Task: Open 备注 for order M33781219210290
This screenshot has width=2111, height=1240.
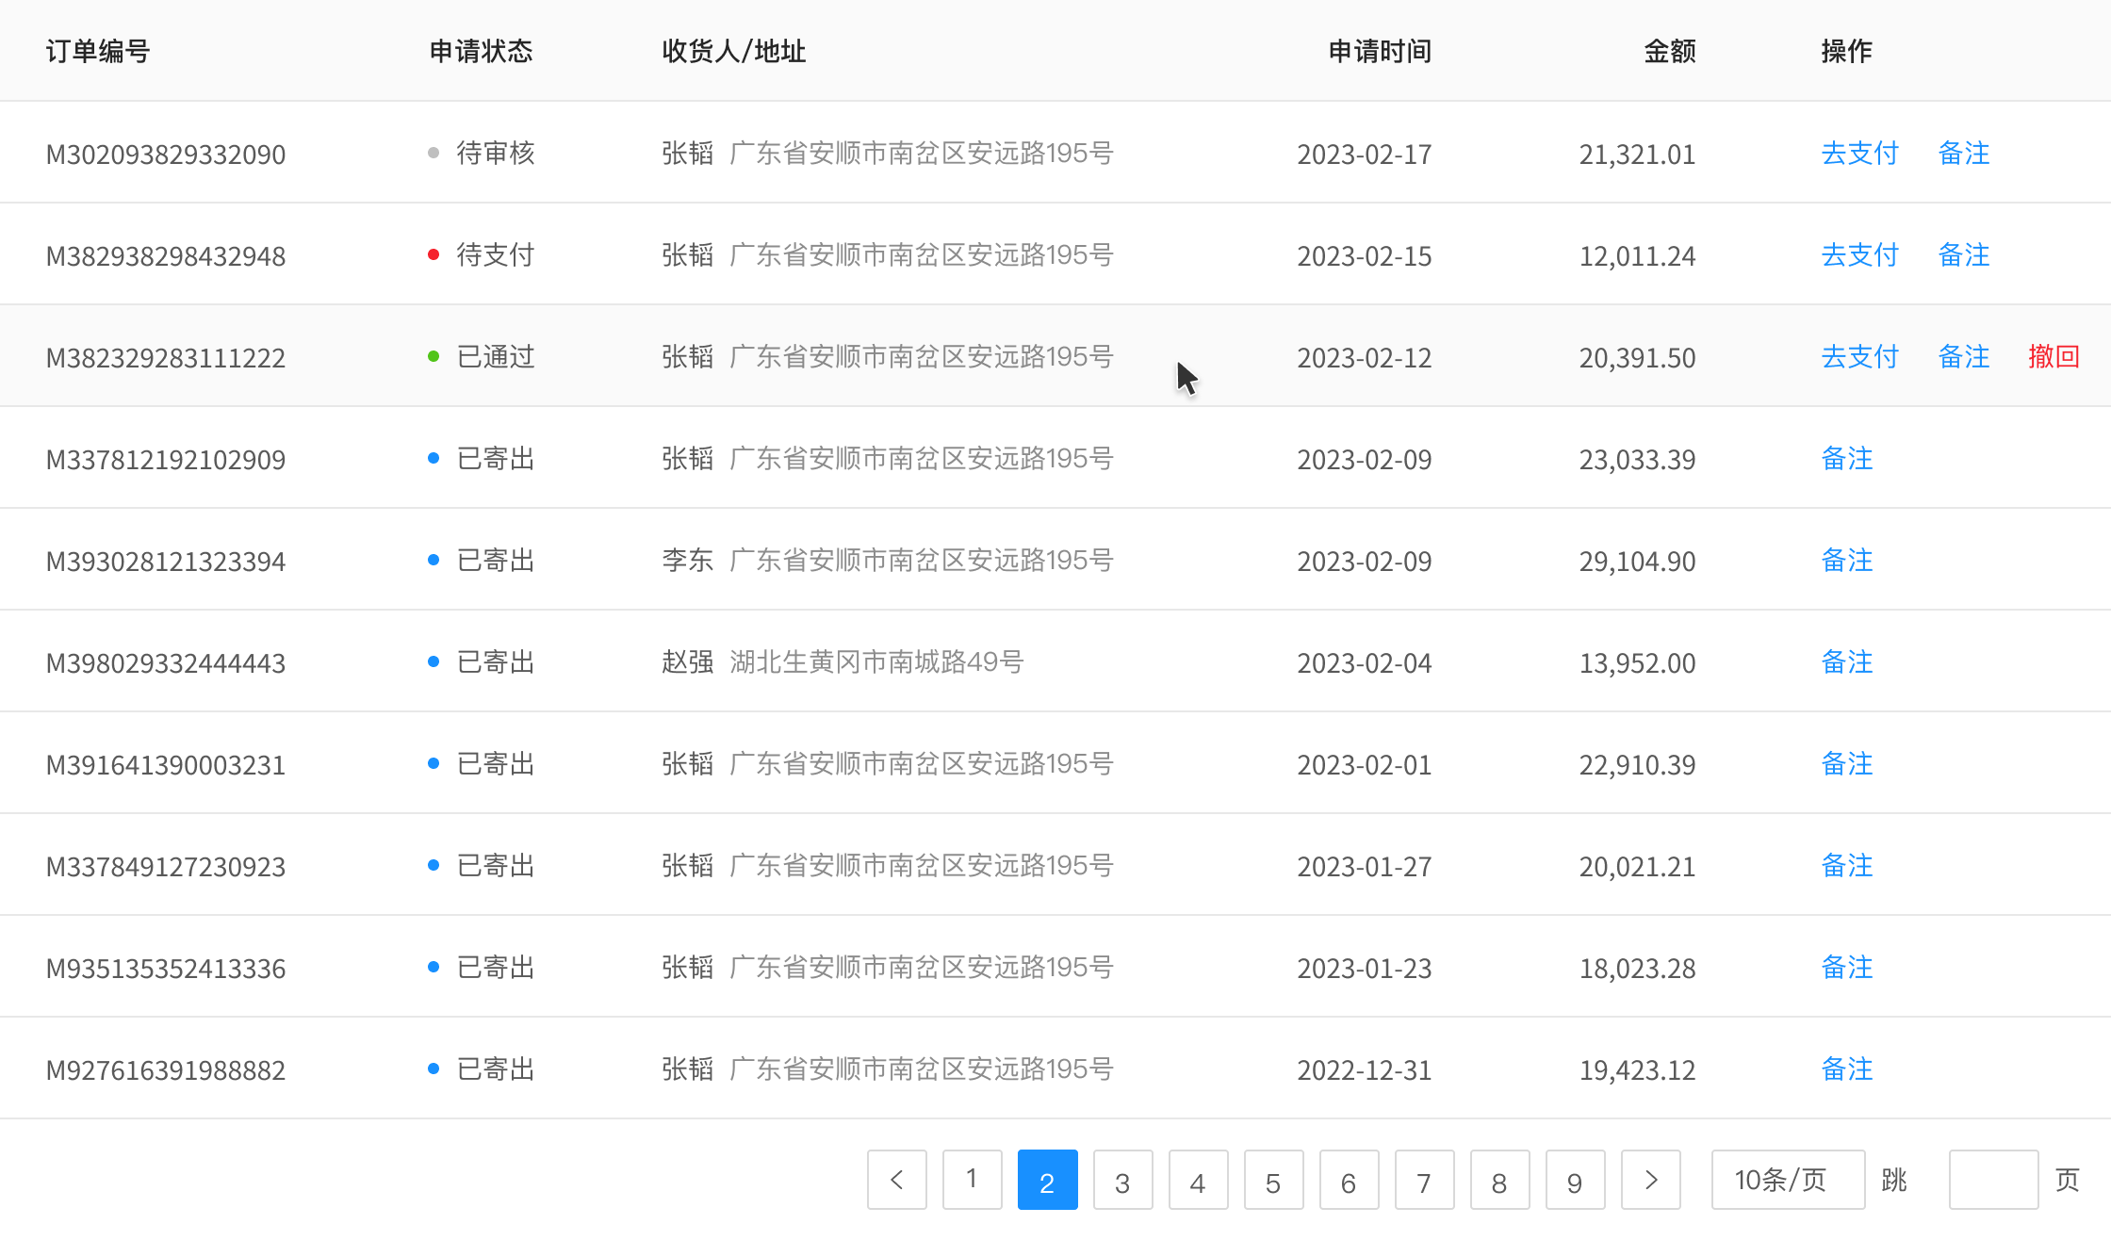Action: pos(1846,459)
